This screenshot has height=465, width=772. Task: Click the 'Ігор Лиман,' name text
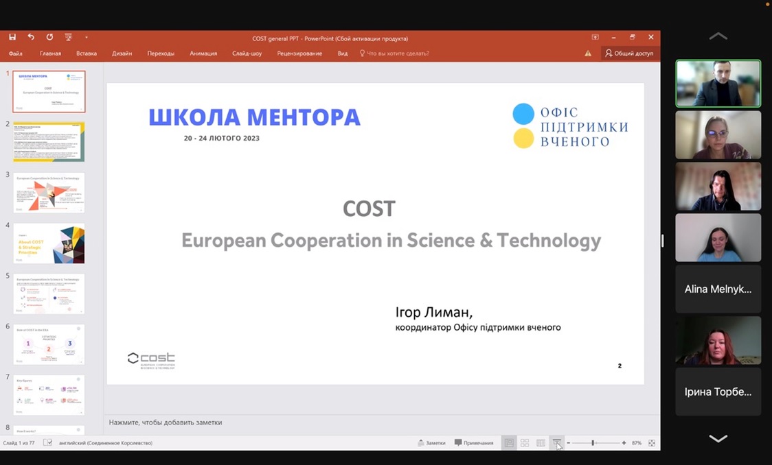pyautogui.click(x=434, y=312)
